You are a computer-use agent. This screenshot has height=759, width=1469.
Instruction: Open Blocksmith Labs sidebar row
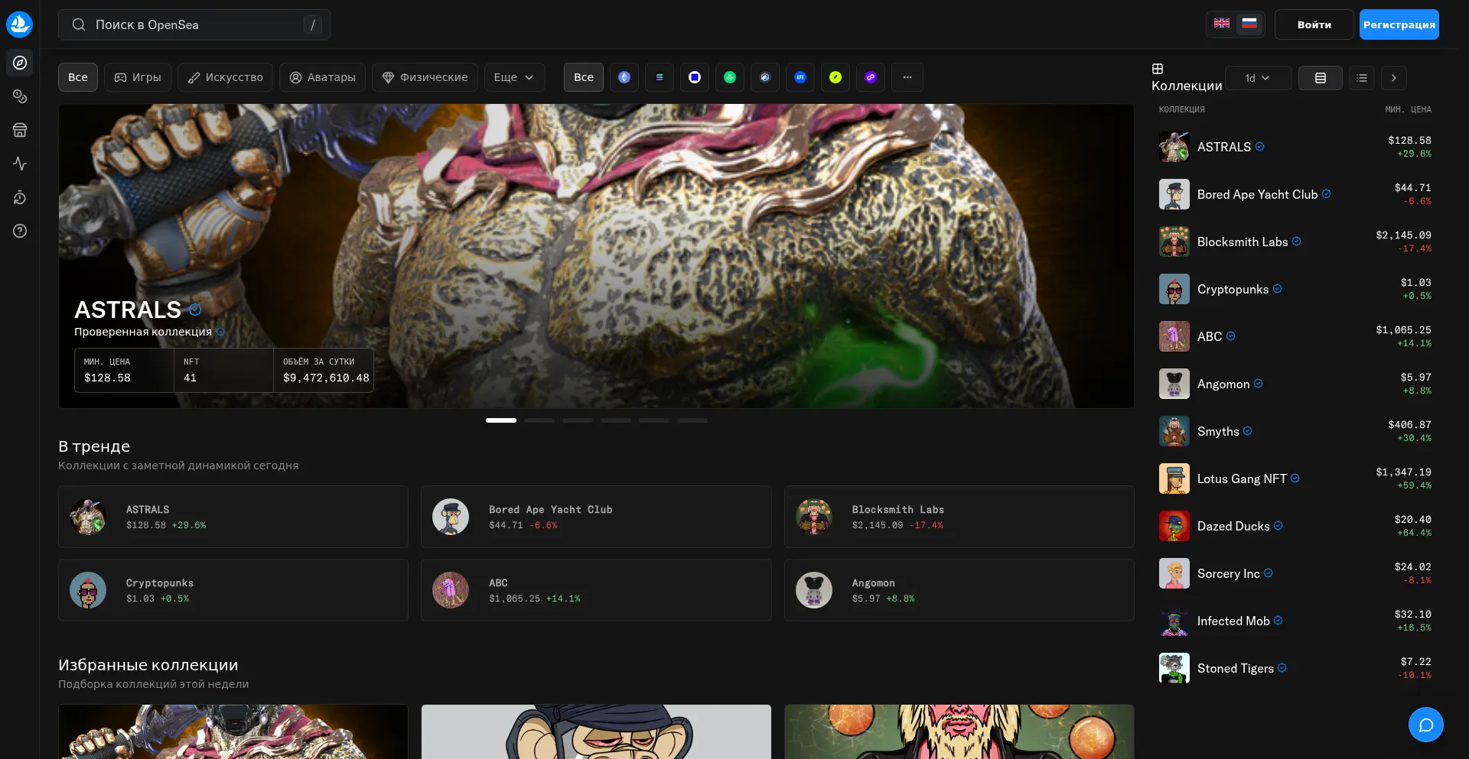click(1295, 242)
